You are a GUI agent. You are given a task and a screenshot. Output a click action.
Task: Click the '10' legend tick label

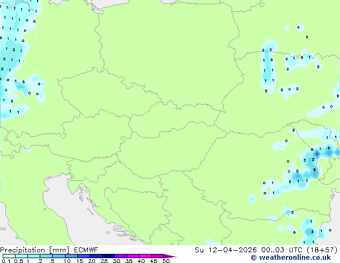[x=67, y=261]
